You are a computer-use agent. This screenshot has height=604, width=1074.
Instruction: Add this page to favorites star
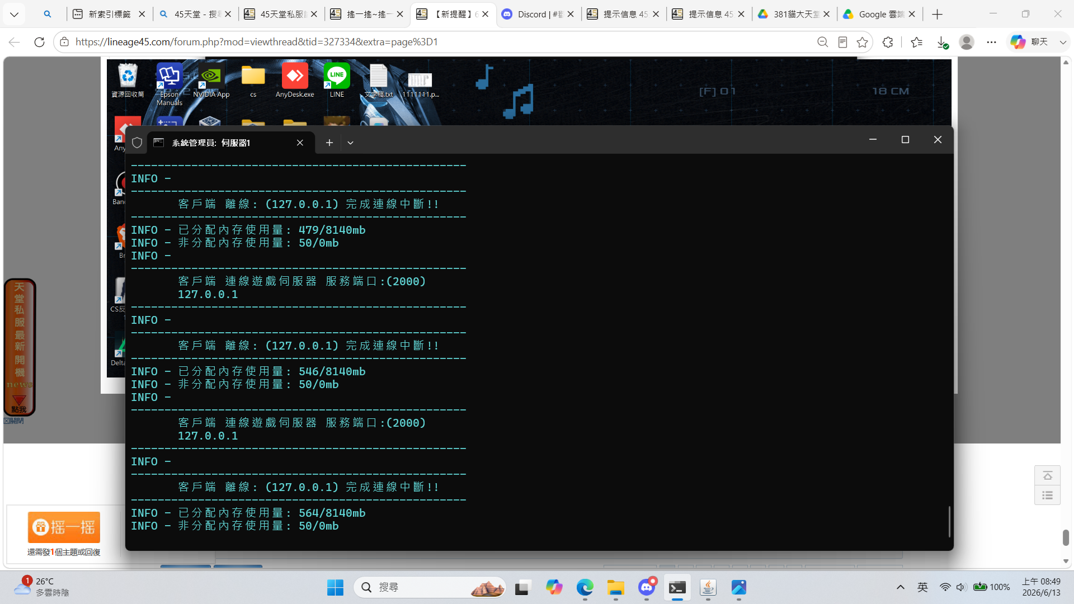pyautogui.click(x=863, y=42)
